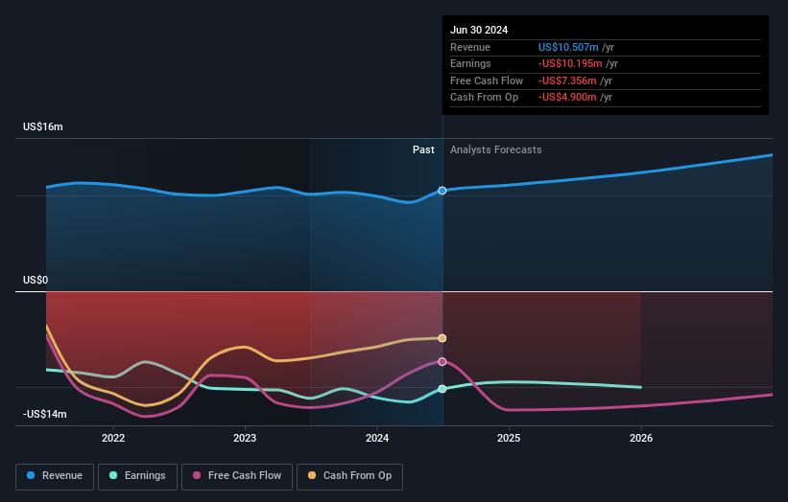Select the 2022 x-axis label

[113, 439]
